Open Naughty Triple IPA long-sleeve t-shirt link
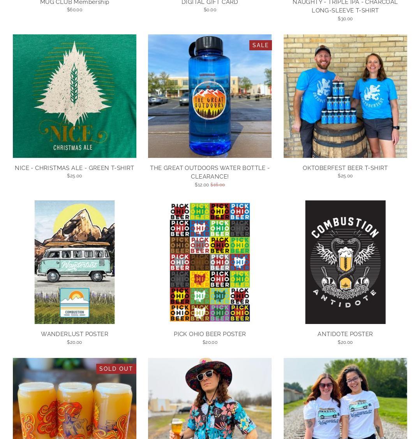Screen dimensions: 420x439 tap(345, 7)
